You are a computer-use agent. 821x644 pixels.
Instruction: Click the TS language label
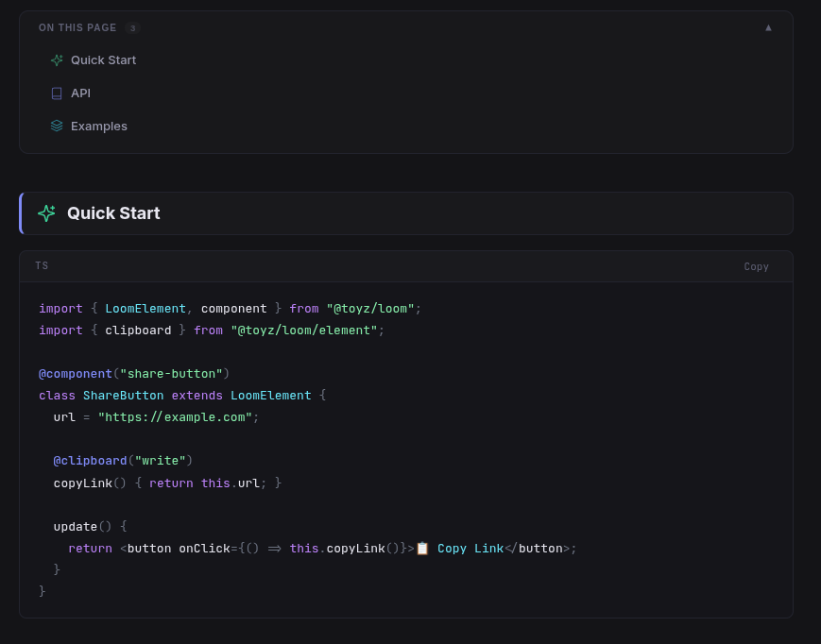(42, 265)
